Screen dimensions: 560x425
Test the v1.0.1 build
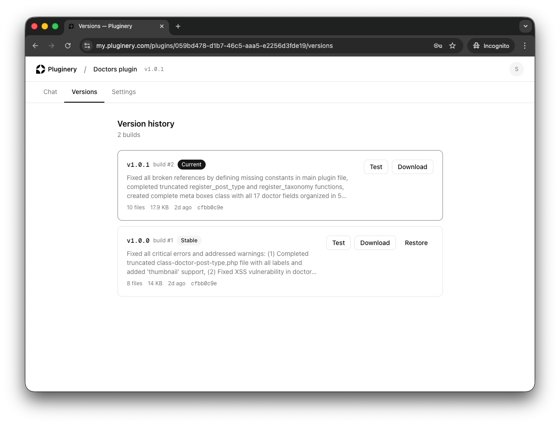point(376,167)
